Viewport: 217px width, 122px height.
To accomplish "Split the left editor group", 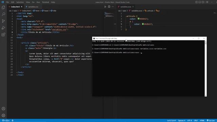I will point(109,7).
